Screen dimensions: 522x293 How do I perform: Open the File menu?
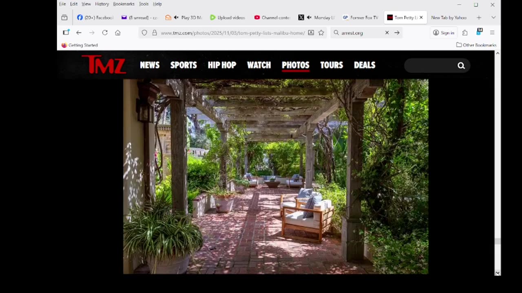[62, 4]
